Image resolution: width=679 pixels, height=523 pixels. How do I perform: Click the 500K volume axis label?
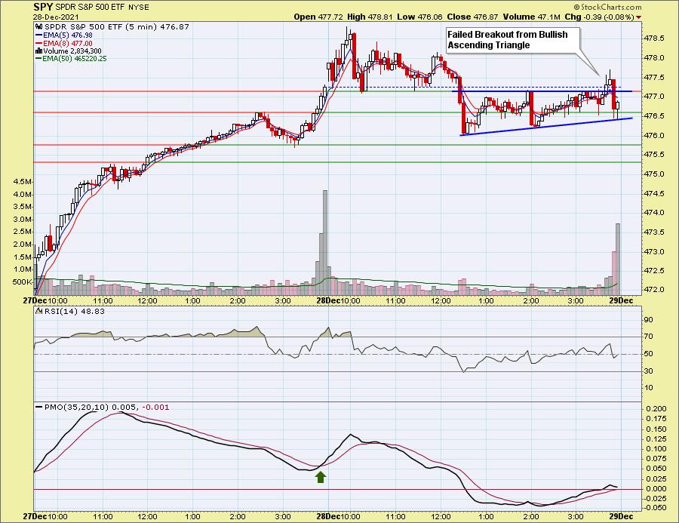pyautogui.click(x=22, y=282)
